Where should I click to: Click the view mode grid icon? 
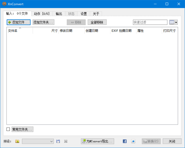pyautogui.click(x=172, y=22)
